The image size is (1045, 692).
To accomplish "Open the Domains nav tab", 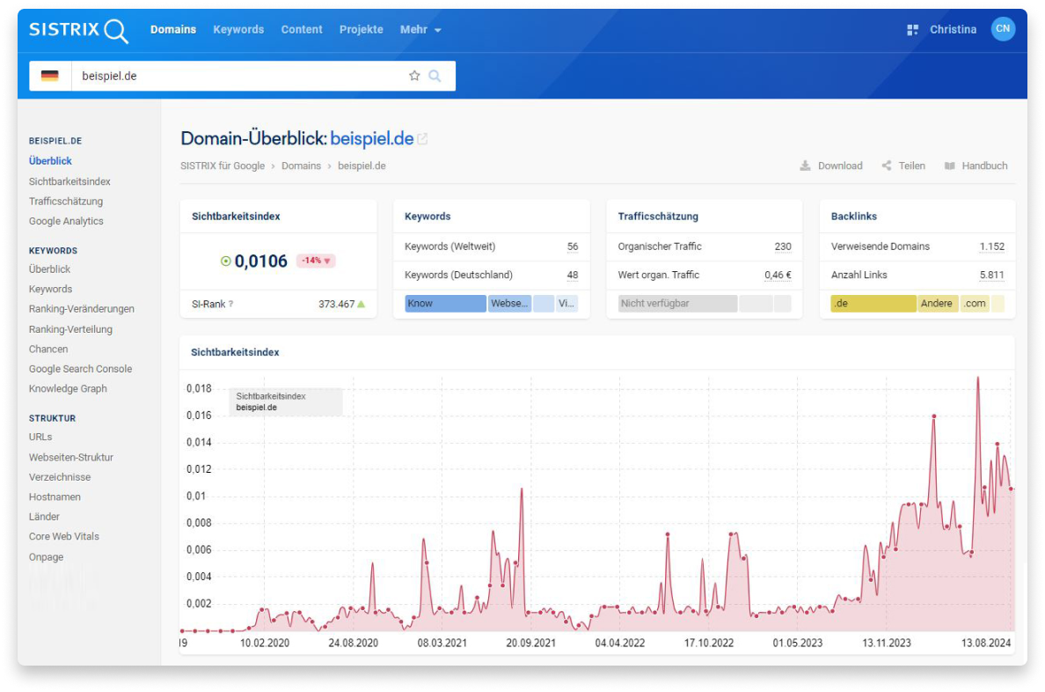I will pyautogui.click(x=173, y=30).
